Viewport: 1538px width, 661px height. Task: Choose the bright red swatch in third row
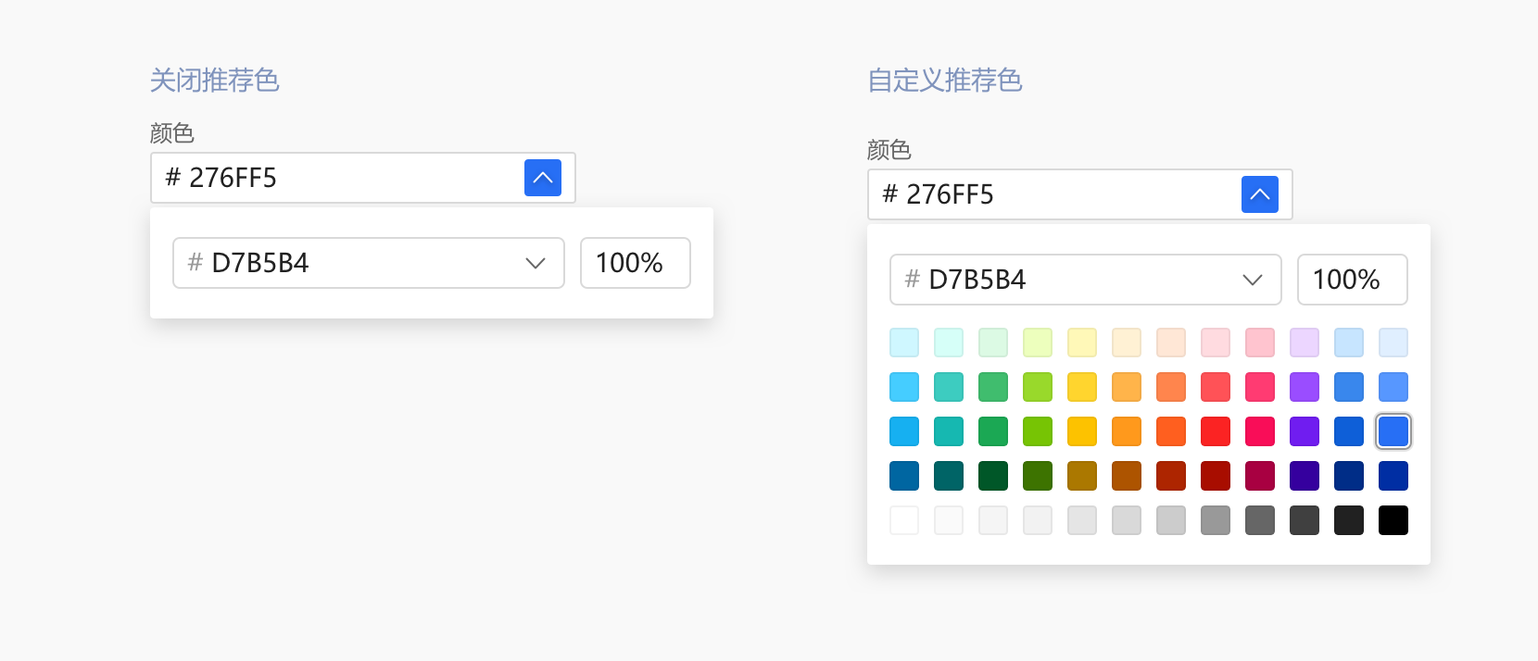1216,431
